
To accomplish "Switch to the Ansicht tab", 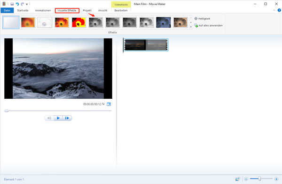I will 102,10.
